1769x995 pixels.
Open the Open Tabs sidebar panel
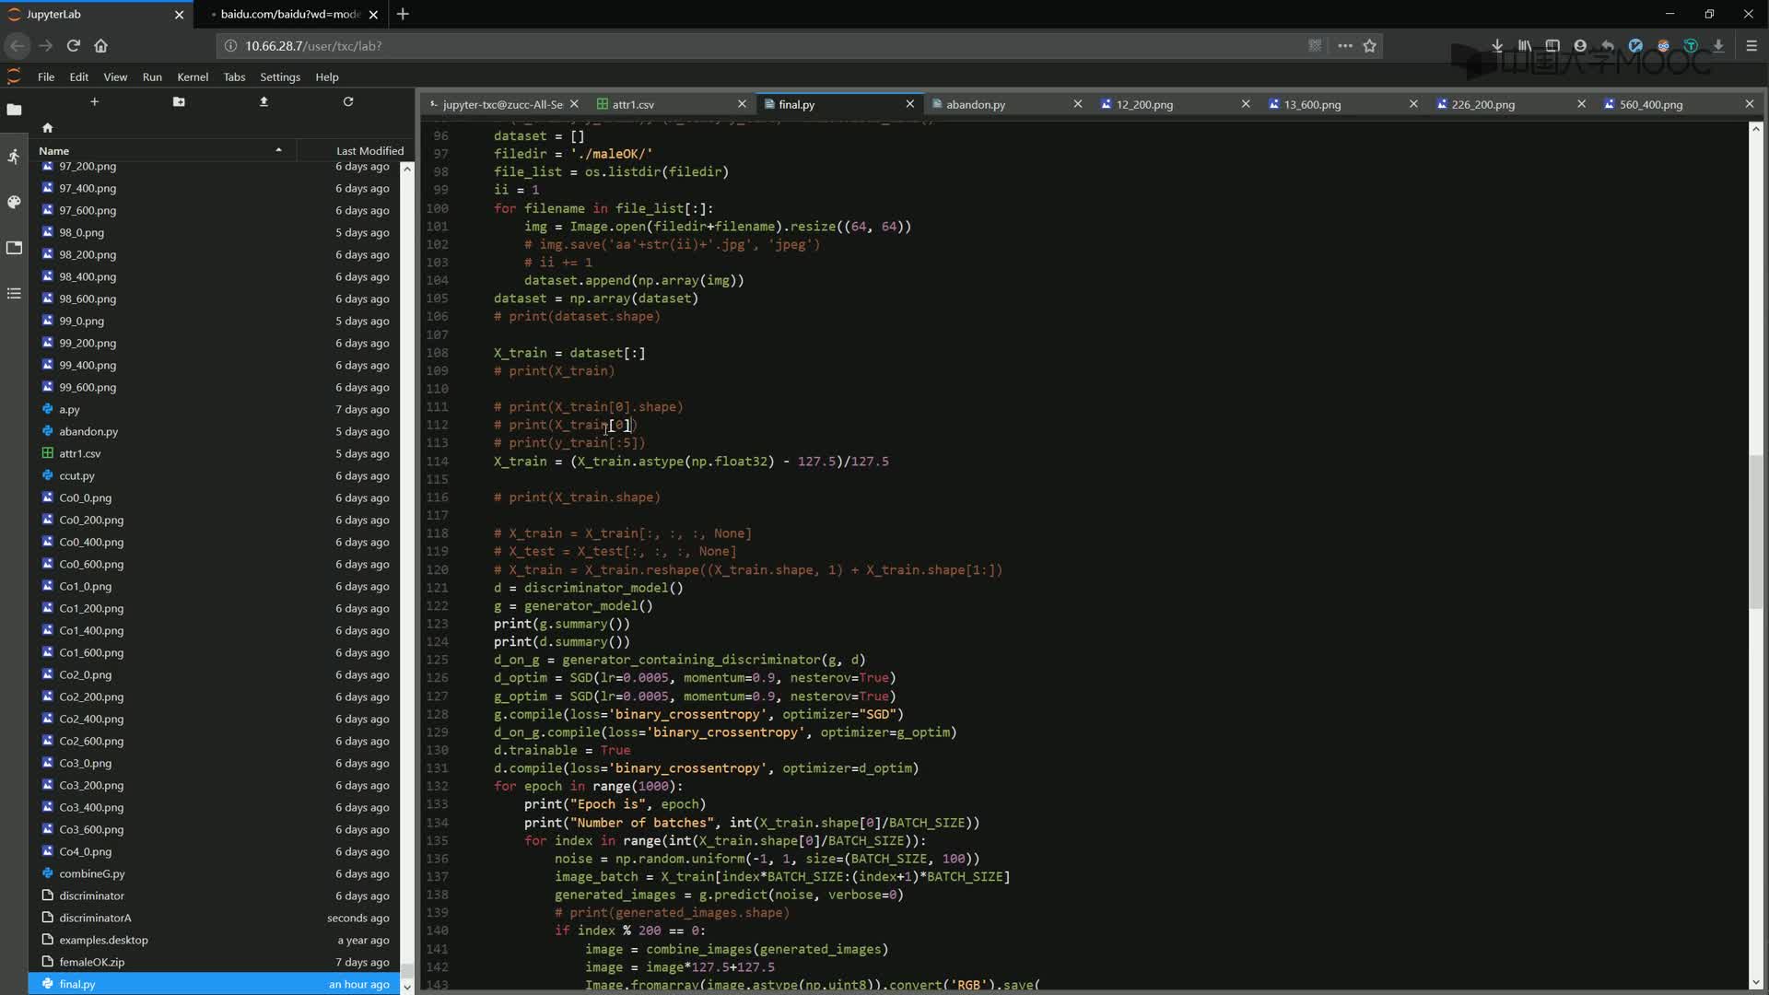click(14, 247)
